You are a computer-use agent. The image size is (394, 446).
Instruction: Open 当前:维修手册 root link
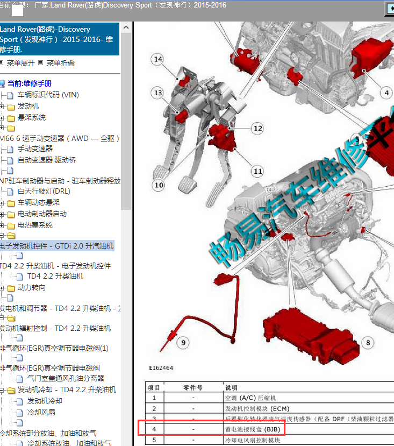[x=29, y=83]
